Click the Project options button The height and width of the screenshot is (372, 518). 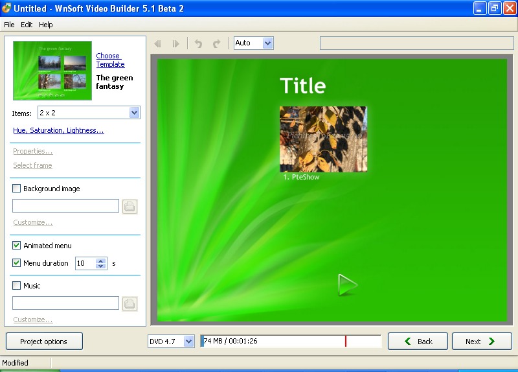(x=45, y=342)
